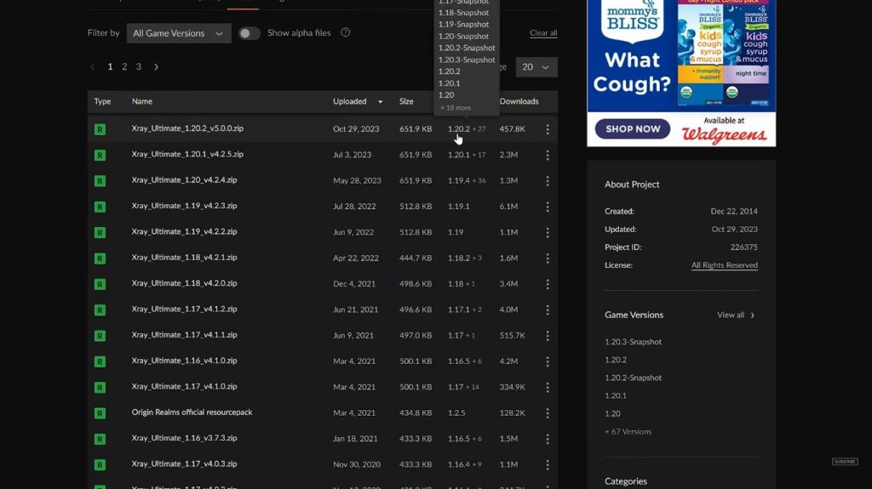Screen dimensions: 872x489
Task: Open three-dot menu for Xray_Ultimate_1.20.2_v5.0.0.zip
Action: 548,129
